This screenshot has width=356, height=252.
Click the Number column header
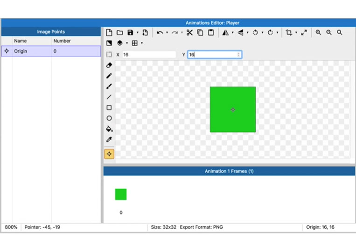pos(62,41)
